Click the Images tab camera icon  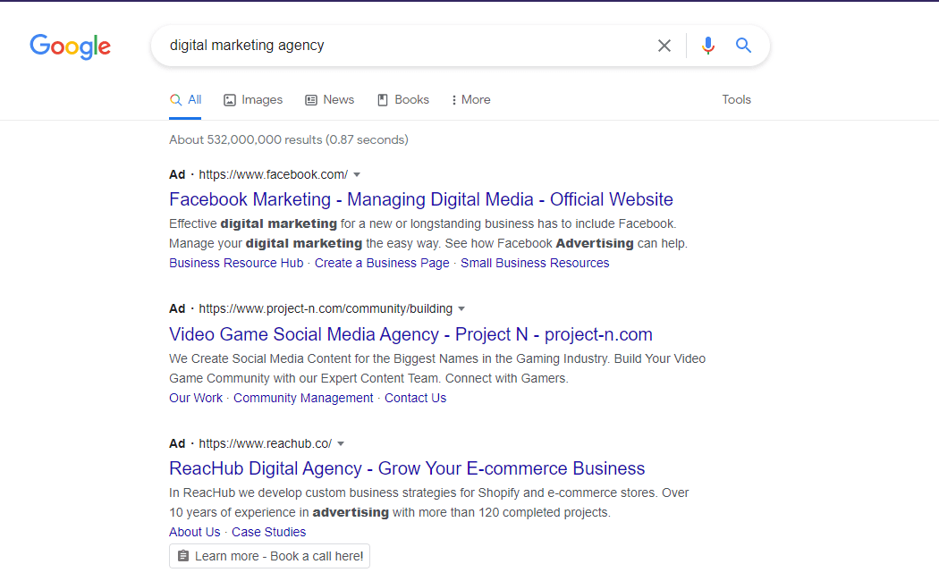click(229, 99)
